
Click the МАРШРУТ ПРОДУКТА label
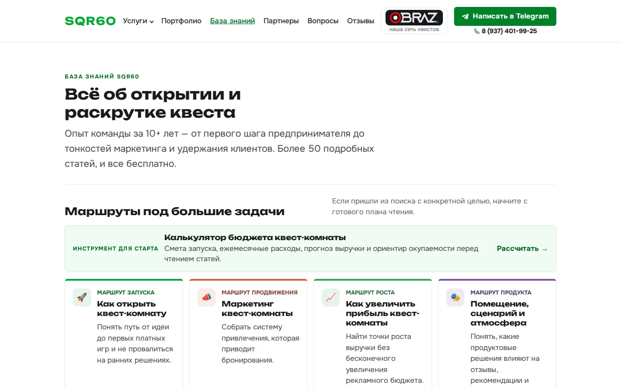click(501, 292)
